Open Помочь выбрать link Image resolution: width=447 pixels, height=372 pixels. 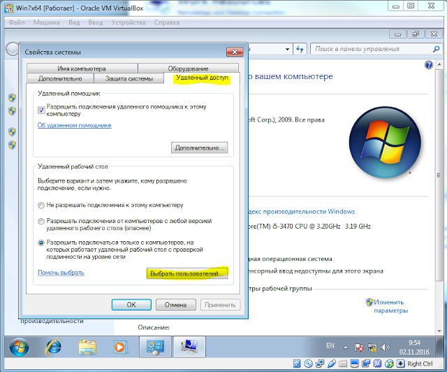point(61,273)
